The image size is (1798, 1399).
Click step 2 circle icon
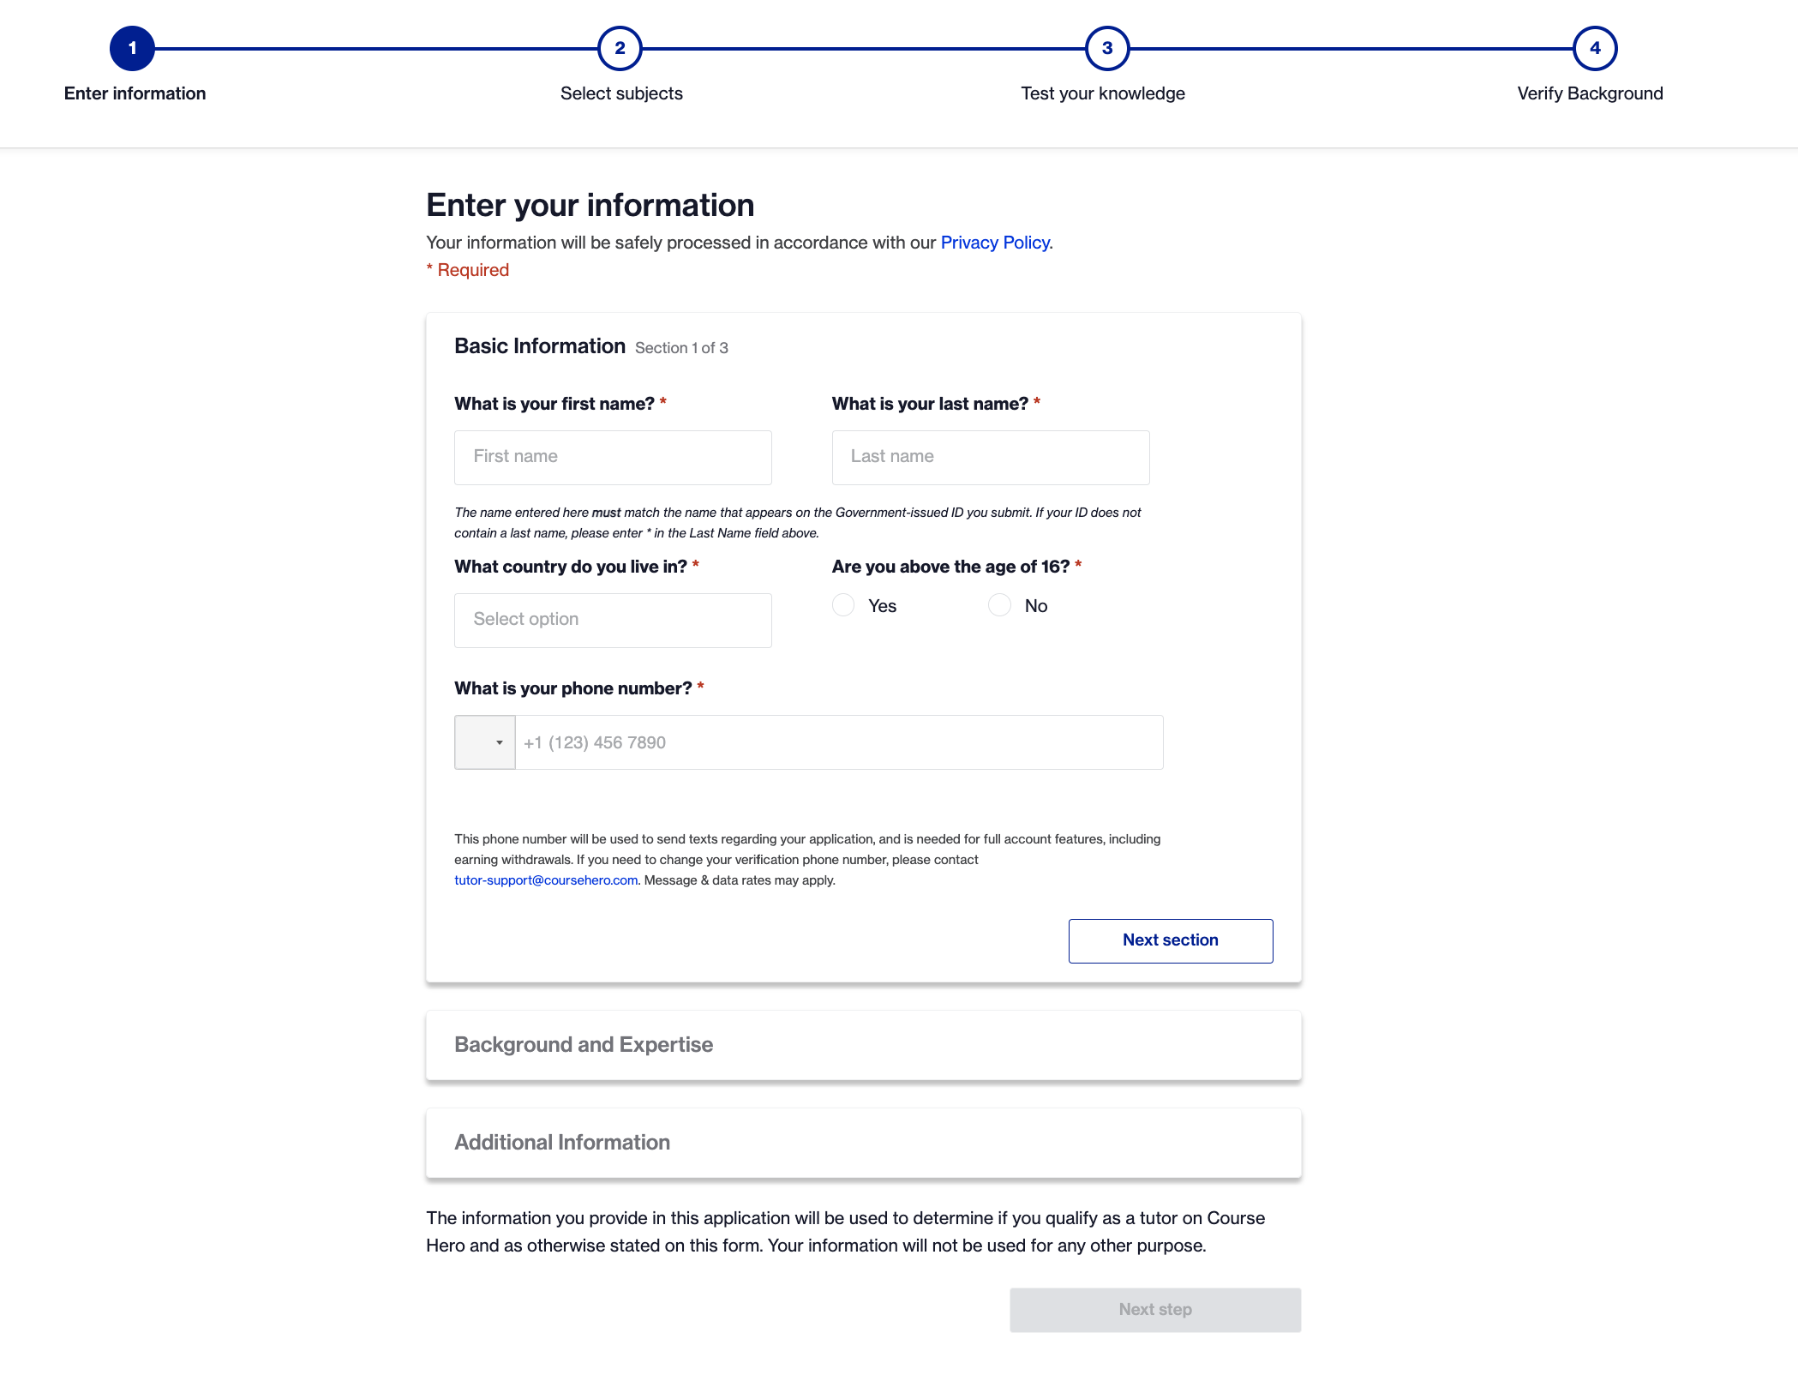pos(620,49)
